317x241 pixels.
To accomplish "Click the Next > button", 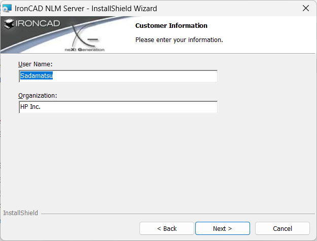I will click(x=222, y=228).
